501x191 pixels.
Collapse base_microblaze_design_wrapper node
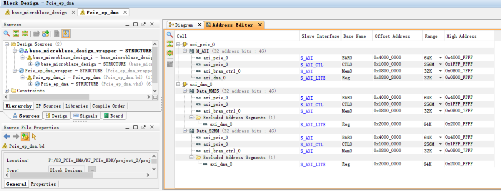pyautogui.click(x=15, y=51)
